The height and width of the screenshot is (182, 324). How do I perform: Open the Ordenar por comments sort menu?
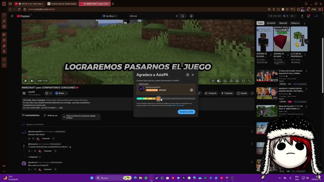51,116
